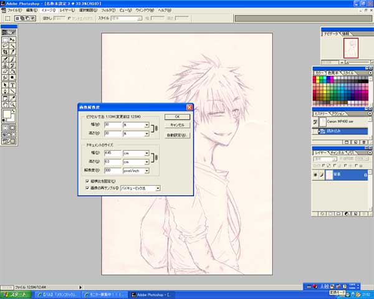Viewport: 374px width, 299px height.
Task: Select the Crop tool
Action: tap(6, 52)
